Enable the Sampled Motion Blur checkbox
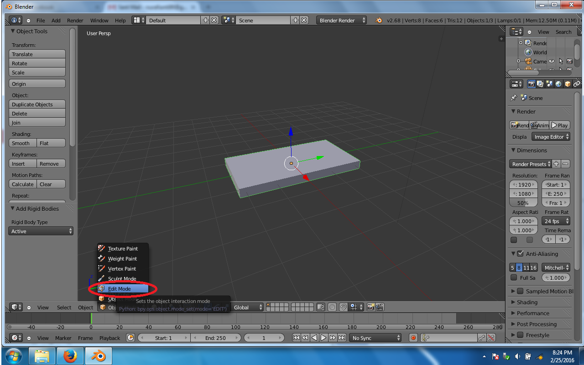The height and width of the screenshot is (365, 584). [520, 291]
